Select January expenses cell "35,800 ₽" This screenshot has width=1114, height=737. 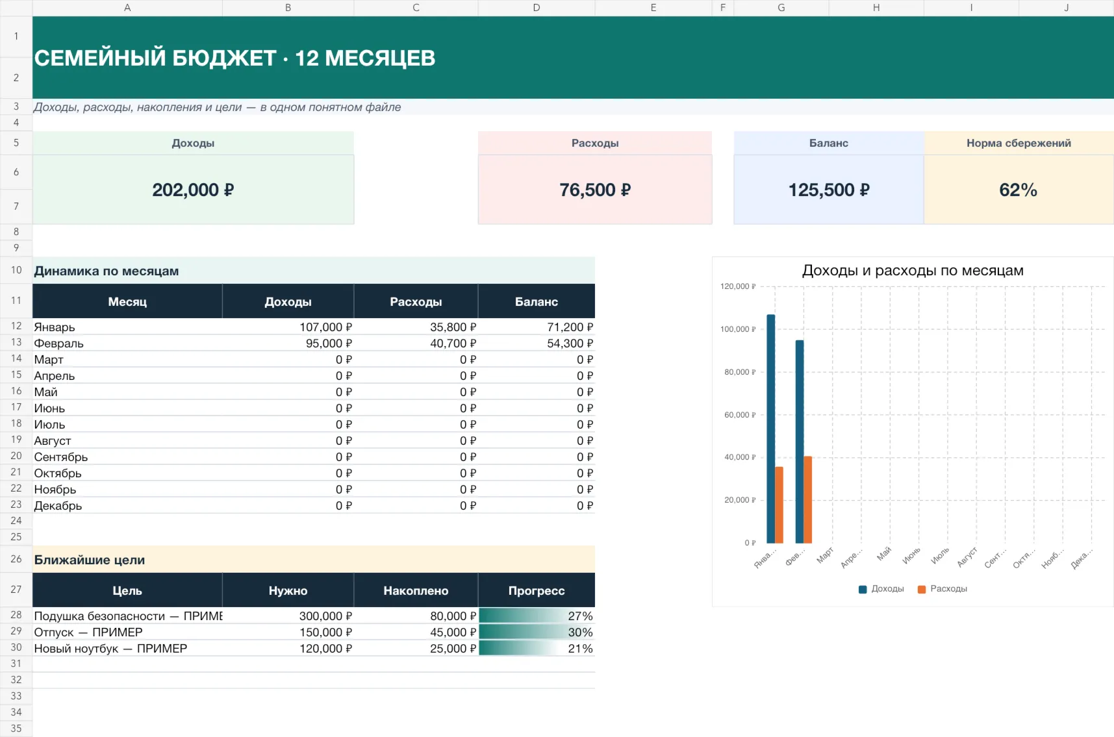coord(416,327)
